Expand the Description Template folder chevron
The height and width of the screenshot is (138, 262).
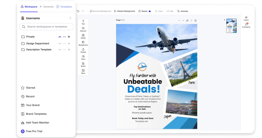click(60, 50)
